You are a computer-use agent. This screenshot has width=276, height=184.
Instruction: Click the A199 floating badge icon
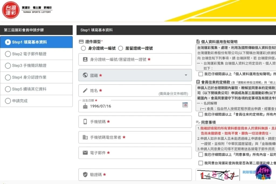tap(264, 172)
